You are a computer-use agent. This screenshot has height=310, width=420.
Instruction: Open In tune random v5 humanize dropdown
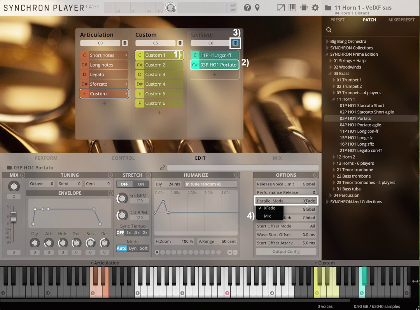click(x=211, y=184)
